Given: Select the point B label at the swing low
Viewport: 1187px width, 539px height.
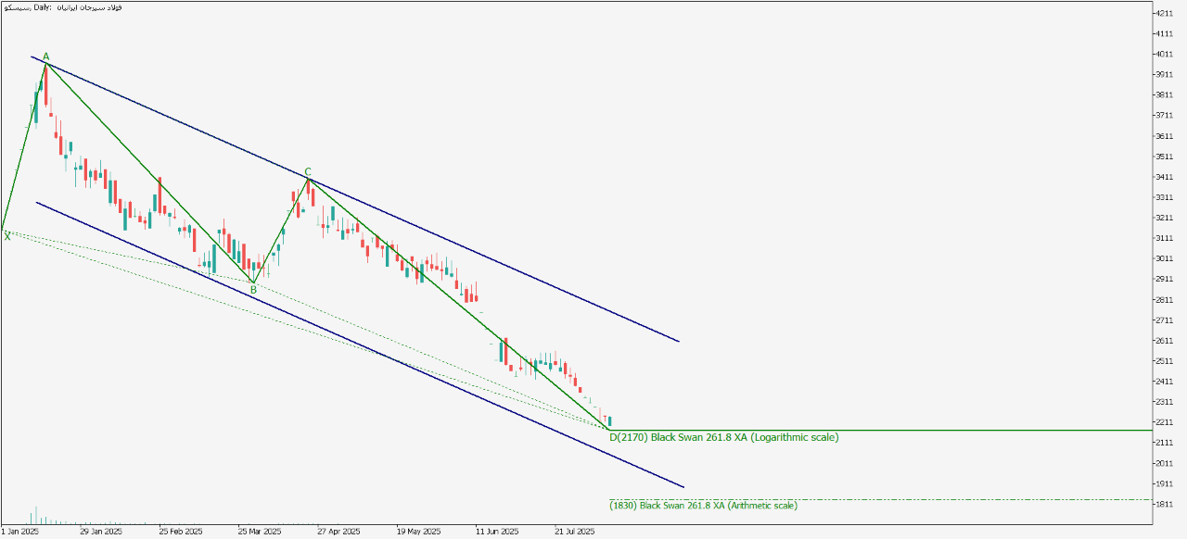Looking at the screenshot, I should pyautogui.click(x=252, y=290).
